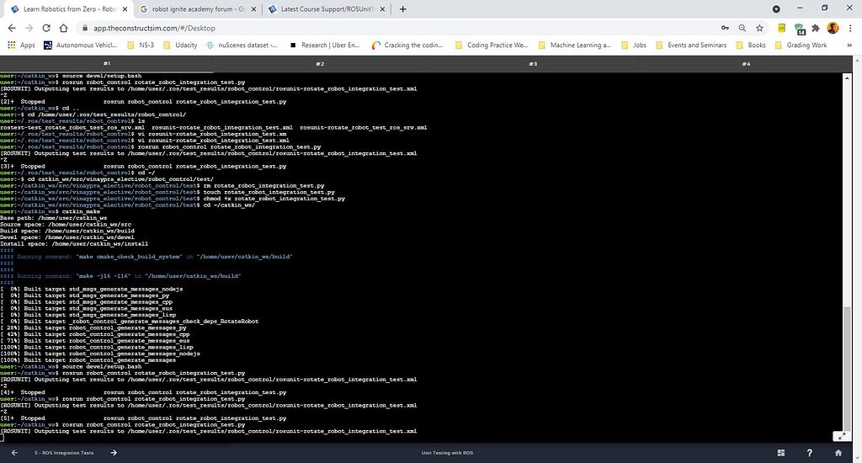Close the Latest Course Support tab
The width and height of the screenshot is (862, 463).
tap(383, 9)
